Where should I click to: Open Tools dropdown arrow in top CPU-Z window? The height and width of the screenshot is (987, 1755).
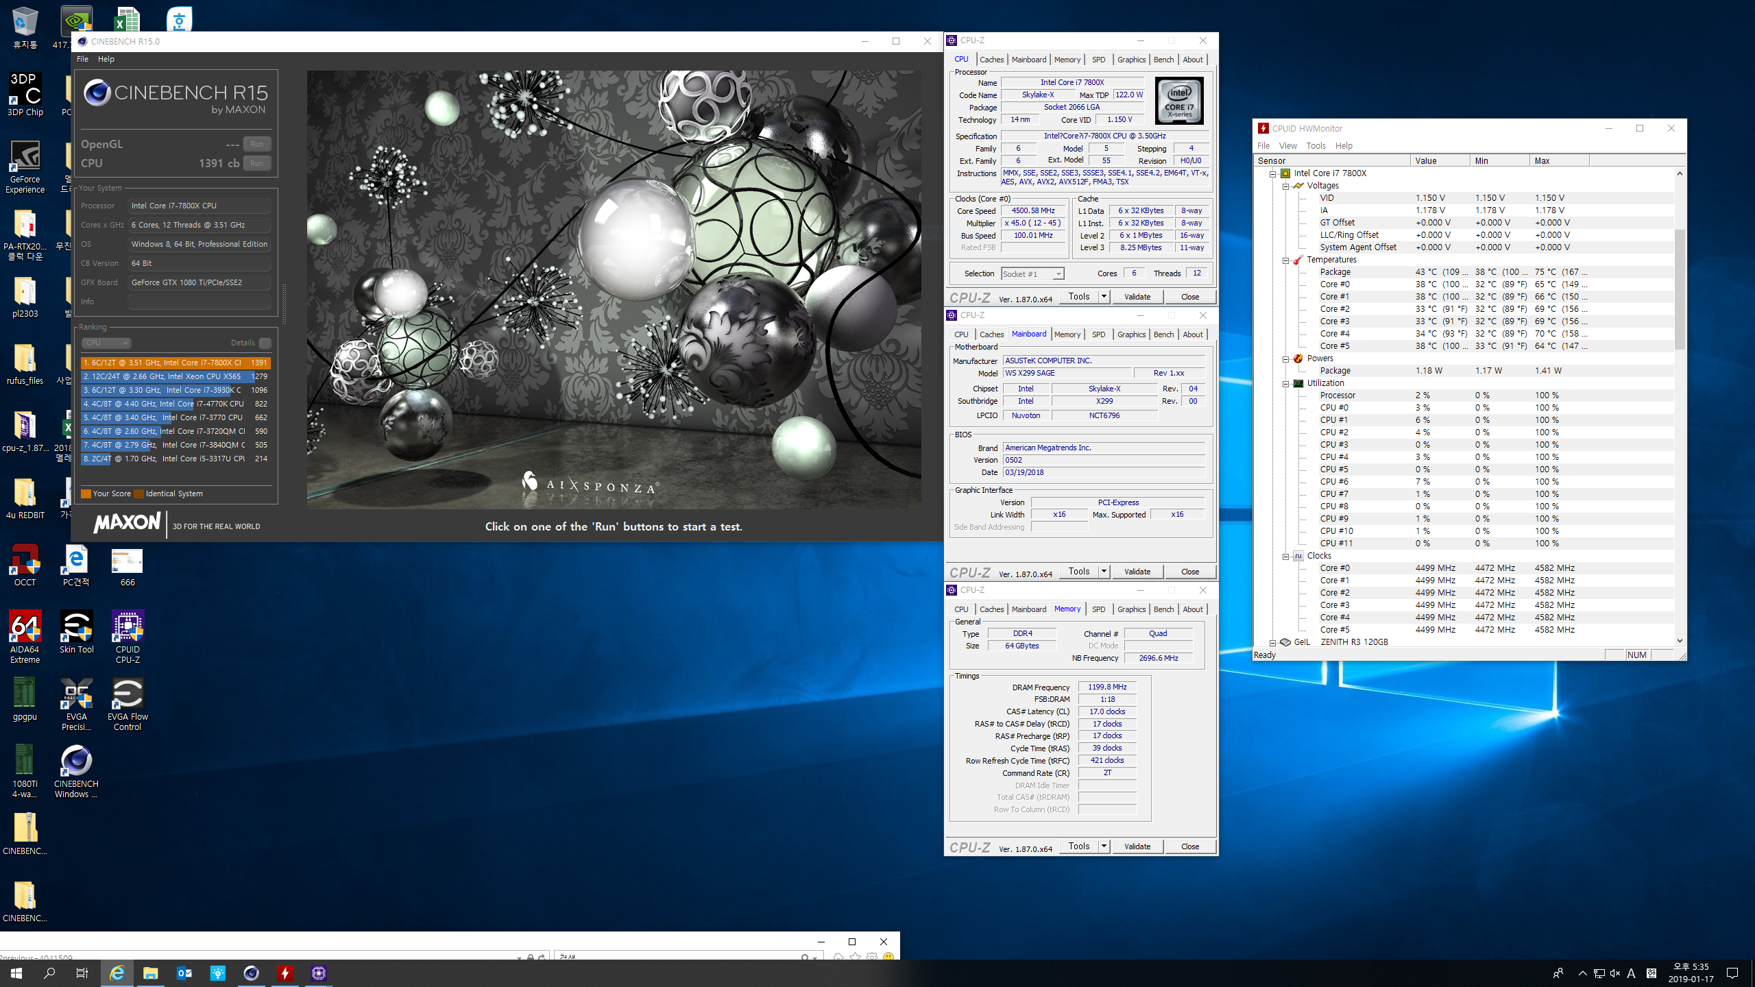(1104, 297)
